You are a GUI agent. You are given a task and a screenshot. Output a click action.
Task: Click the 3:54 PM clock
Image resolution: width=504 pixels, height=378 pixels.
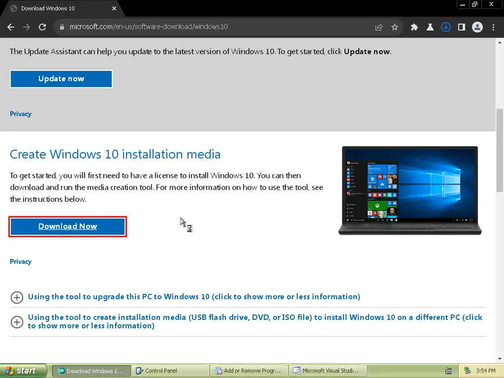pyautogui.click(x=486, y=371)
